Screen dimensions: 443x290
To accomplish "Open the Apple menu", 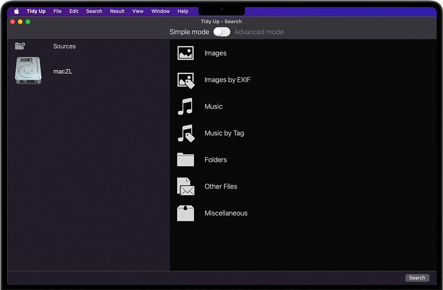I will click(17, 11).
